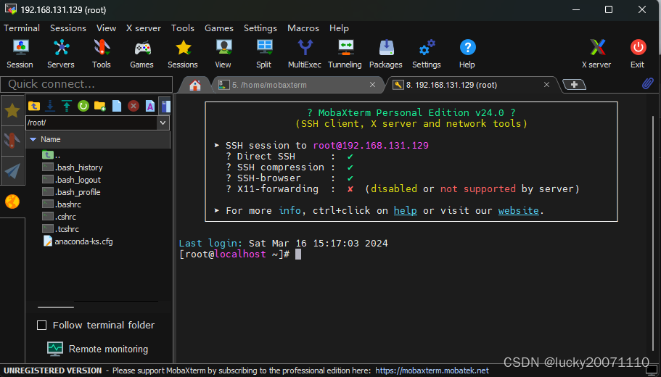The height and width of the screenshot is (377, 661).
Task: Click the help link in terminal banner
Action: click(405, 211)
